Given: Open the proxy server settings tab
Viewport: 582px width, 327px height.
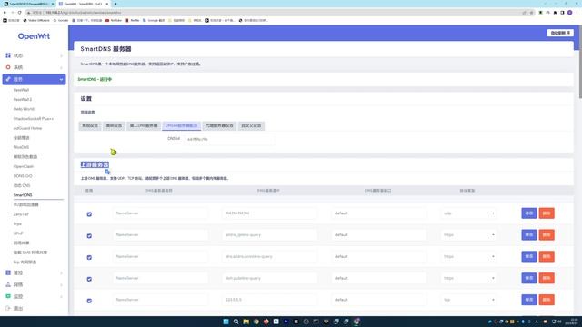Looking at the screenshot, I should click(x=219, y=125).
